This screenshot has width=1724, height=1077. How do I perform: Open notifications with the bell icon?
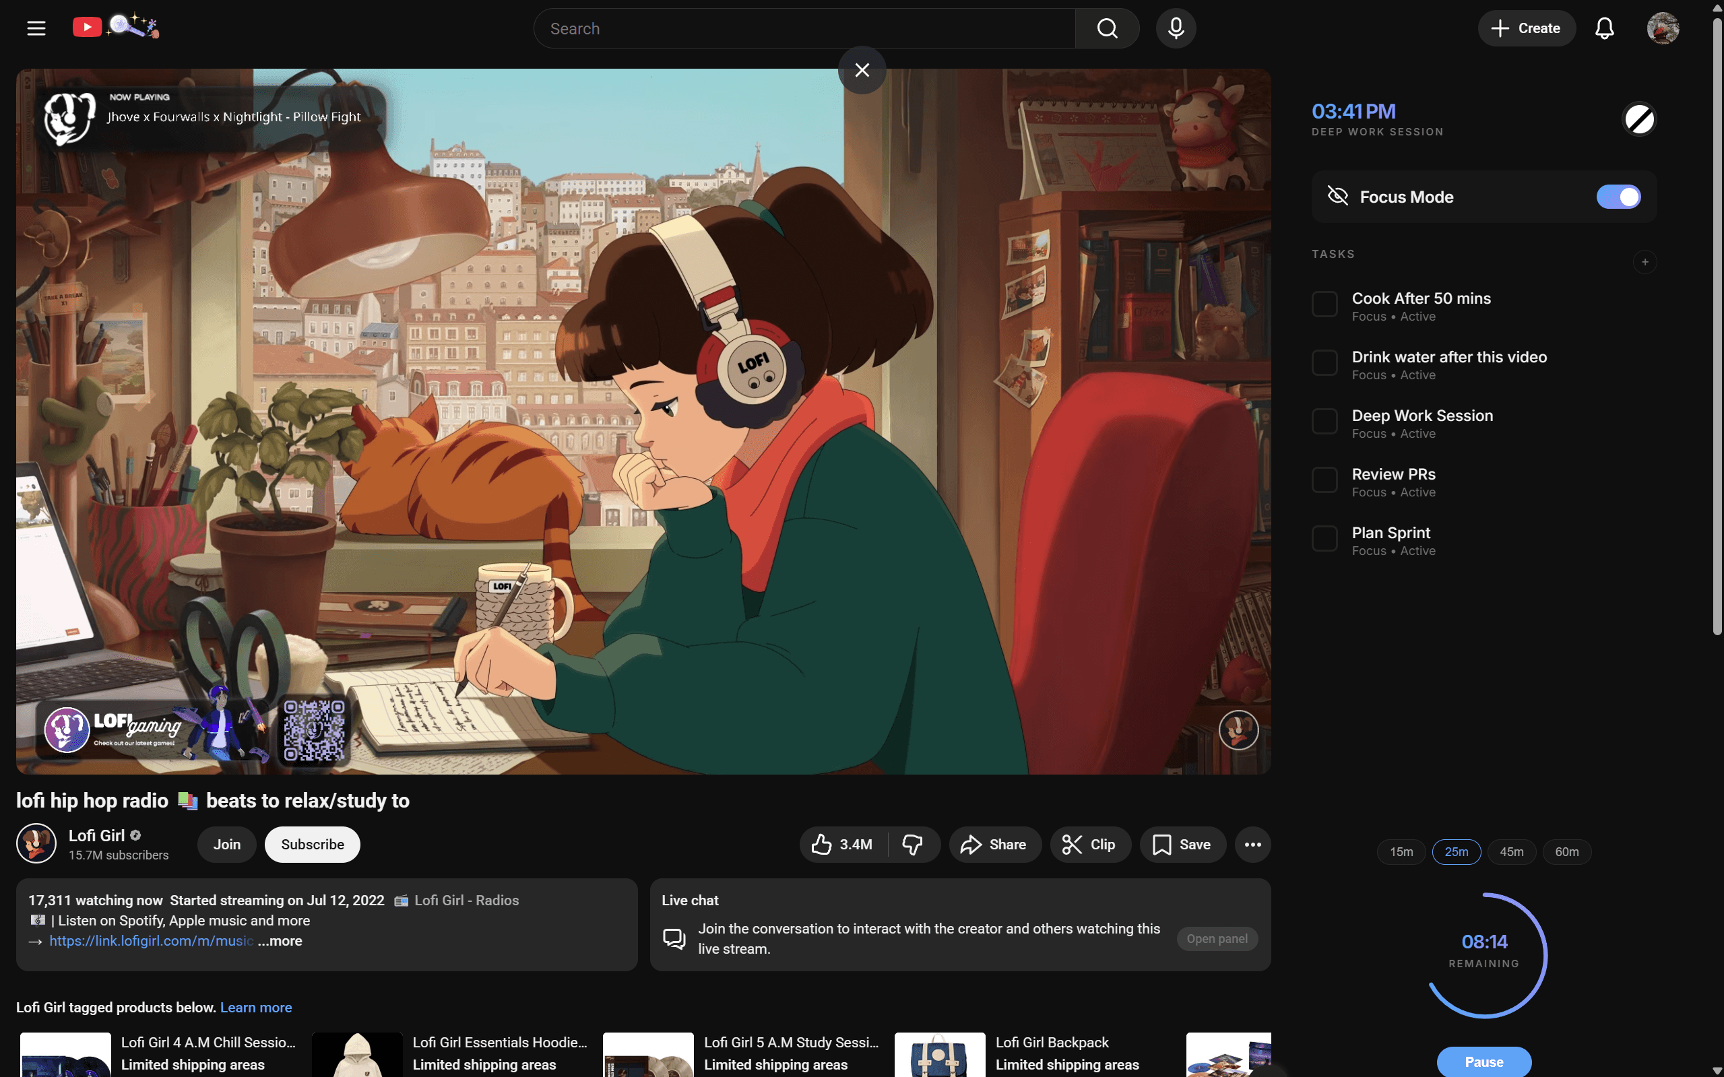click(x=1604, y=28)
